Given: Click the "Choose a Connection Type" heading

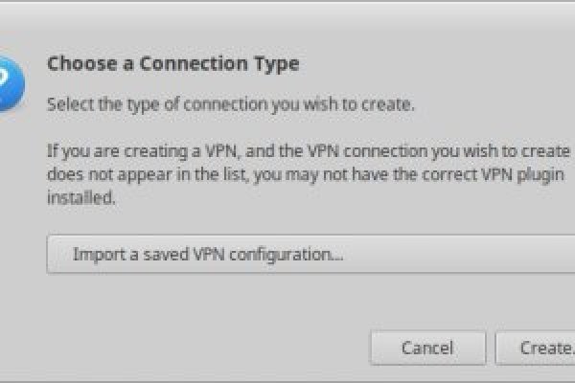Looking at the screenshot, I should [172, 64].
